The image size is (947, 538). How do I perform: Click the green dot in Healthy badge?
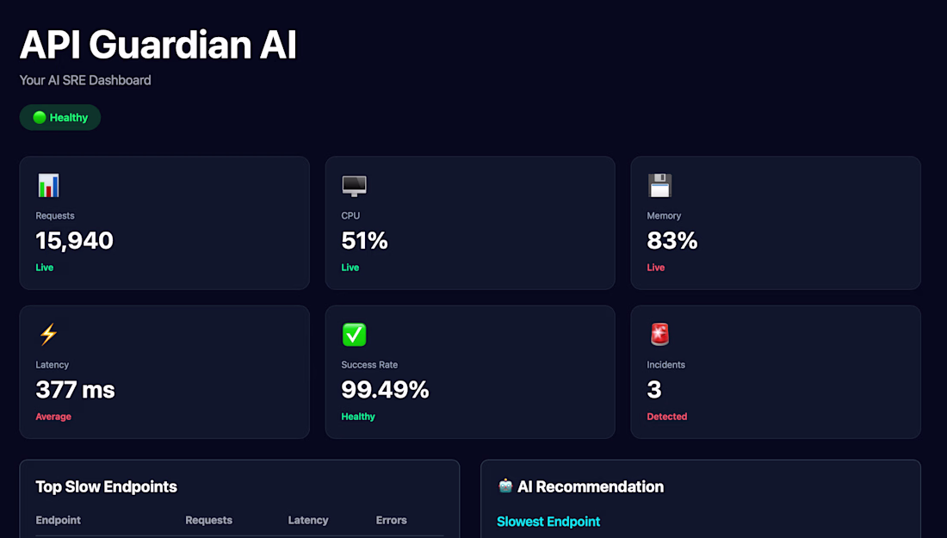pos(40,117)
